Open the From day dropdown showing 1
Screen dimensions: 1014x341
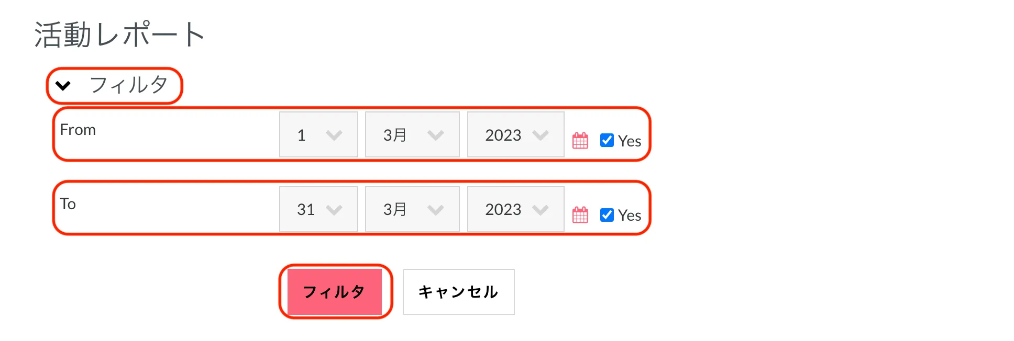[318, 135]
